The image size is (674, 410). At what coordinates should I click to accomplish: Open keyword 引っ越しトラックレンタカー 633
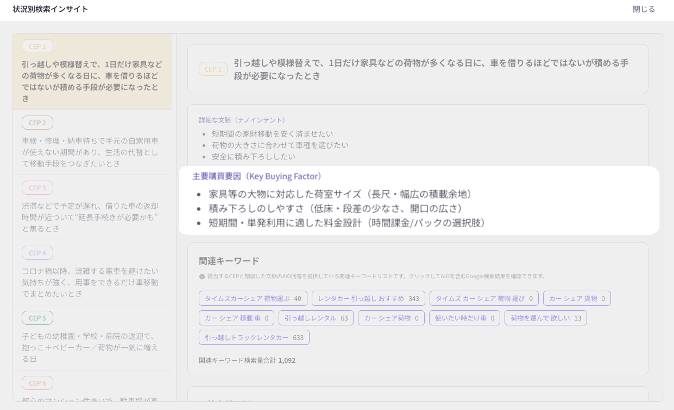(254, 337)
